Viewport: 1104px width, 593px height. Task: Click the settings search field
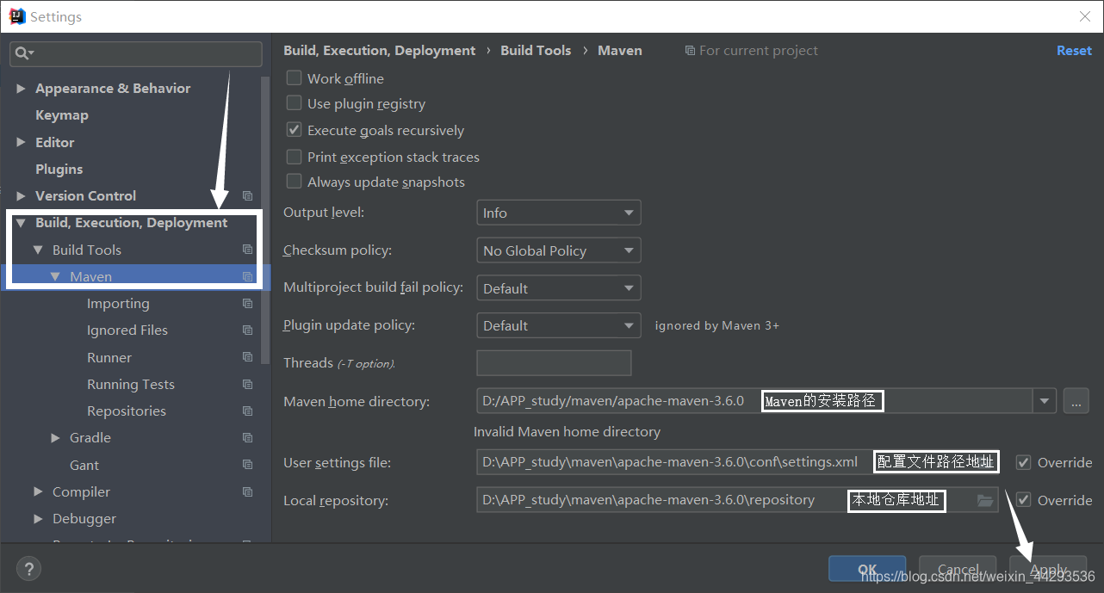136,53
